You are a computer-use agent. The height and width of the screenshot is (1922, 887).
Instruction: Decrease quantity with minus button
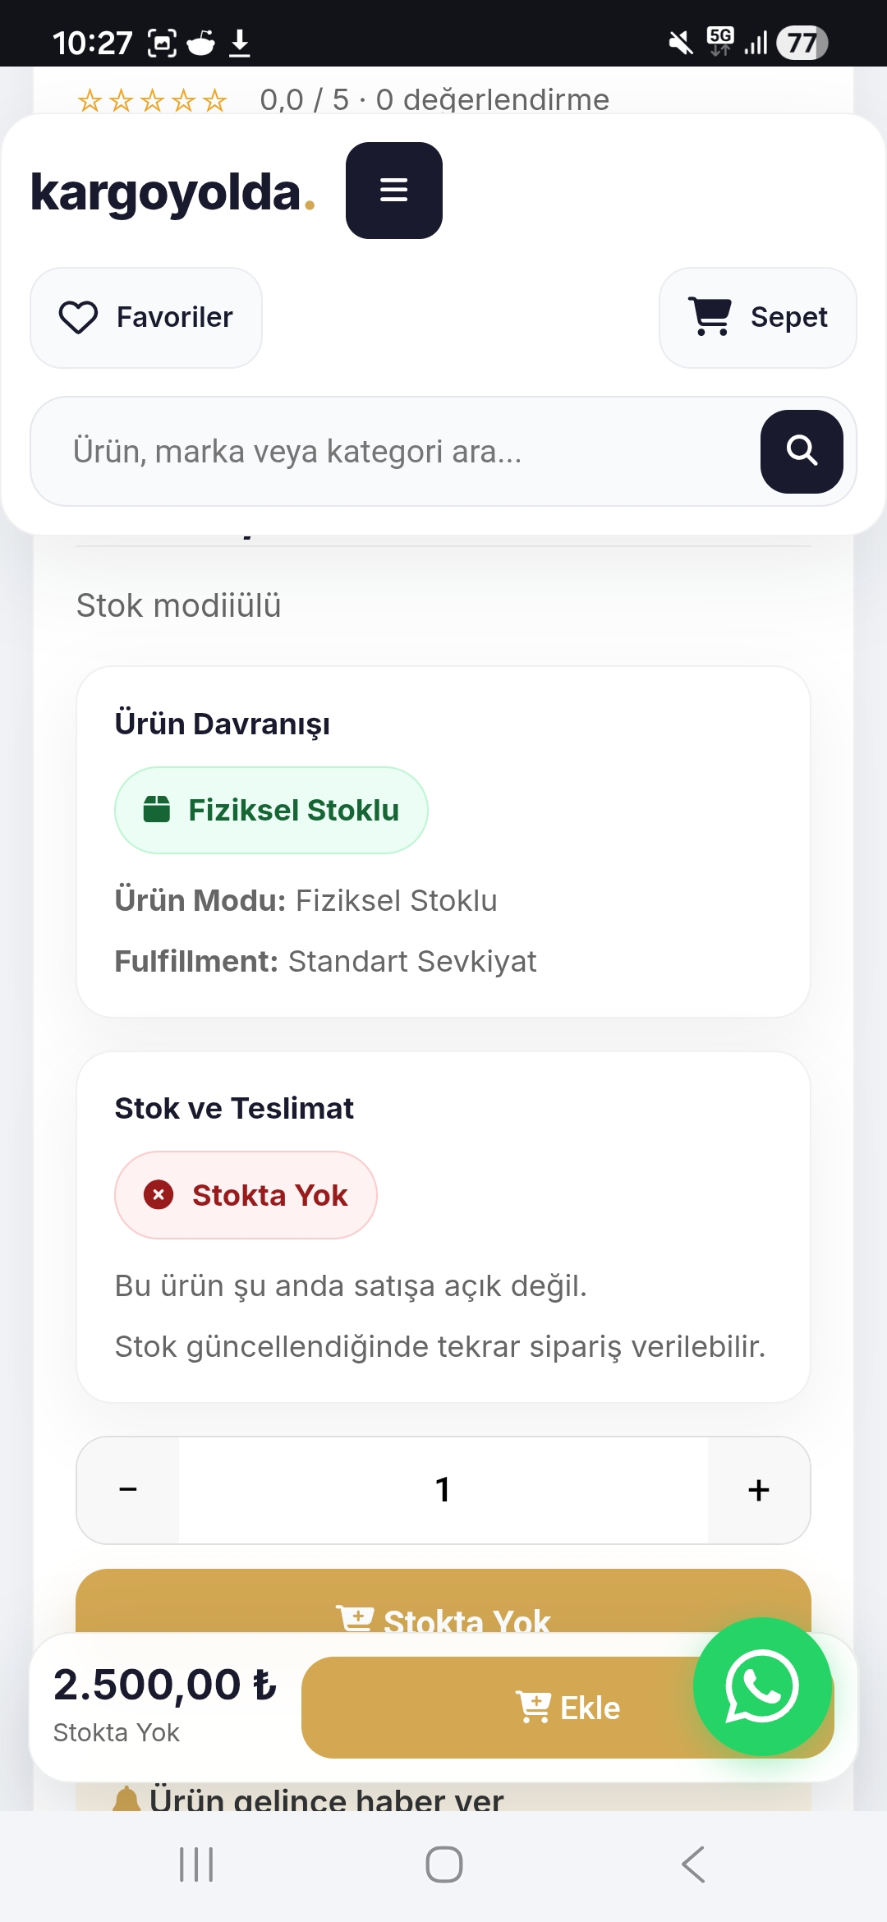pos(128,1490)
